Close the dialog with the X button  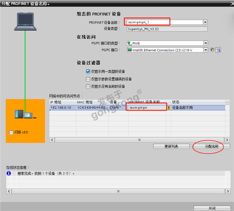pos(232,4)
